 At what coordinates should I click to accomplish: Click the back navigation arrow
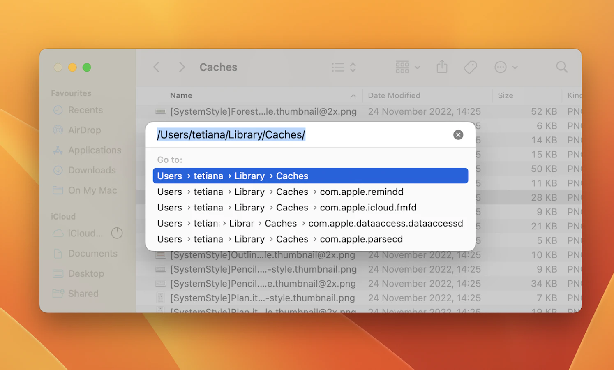tap(156, 67)
